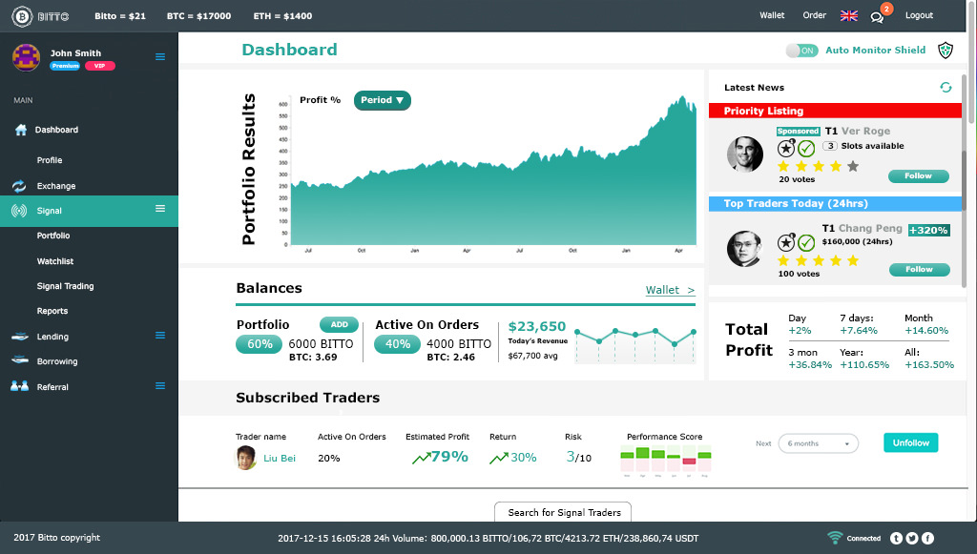The image size is (977, 554).
Task: Click the +320% profit badge
Action: [x=928, y=231]
